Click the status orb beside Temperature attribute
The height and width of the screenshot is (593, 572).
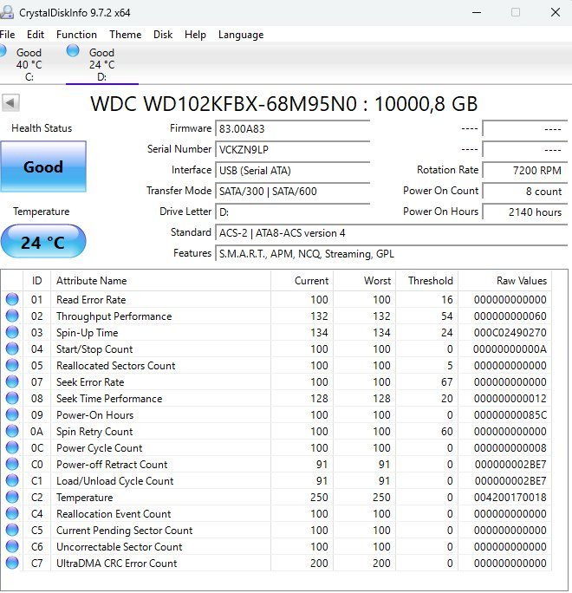[12, 498]
